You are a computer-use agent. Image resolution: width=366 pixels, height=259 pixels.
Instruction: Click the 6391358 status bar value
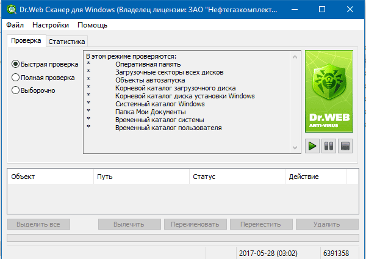tap(336, 253)
